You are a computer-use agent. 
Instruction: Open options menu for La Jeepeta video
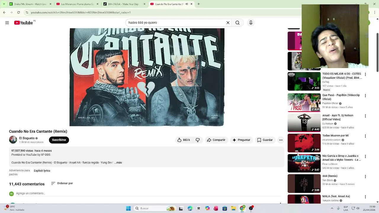point(365,156)
